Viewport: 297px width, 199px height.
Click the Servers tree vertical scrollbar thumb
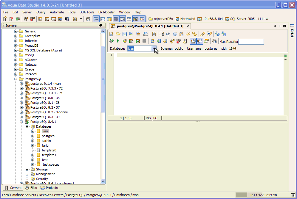103,79
